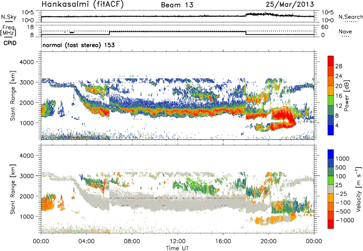Click the "N.Search" legend label
The image size is (363, 251).
click(x=350, y=17)
